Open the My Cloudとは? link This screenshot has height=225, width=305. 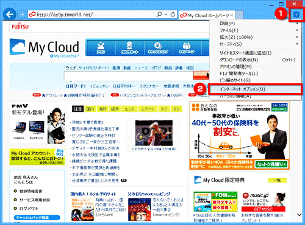(65, 56)
